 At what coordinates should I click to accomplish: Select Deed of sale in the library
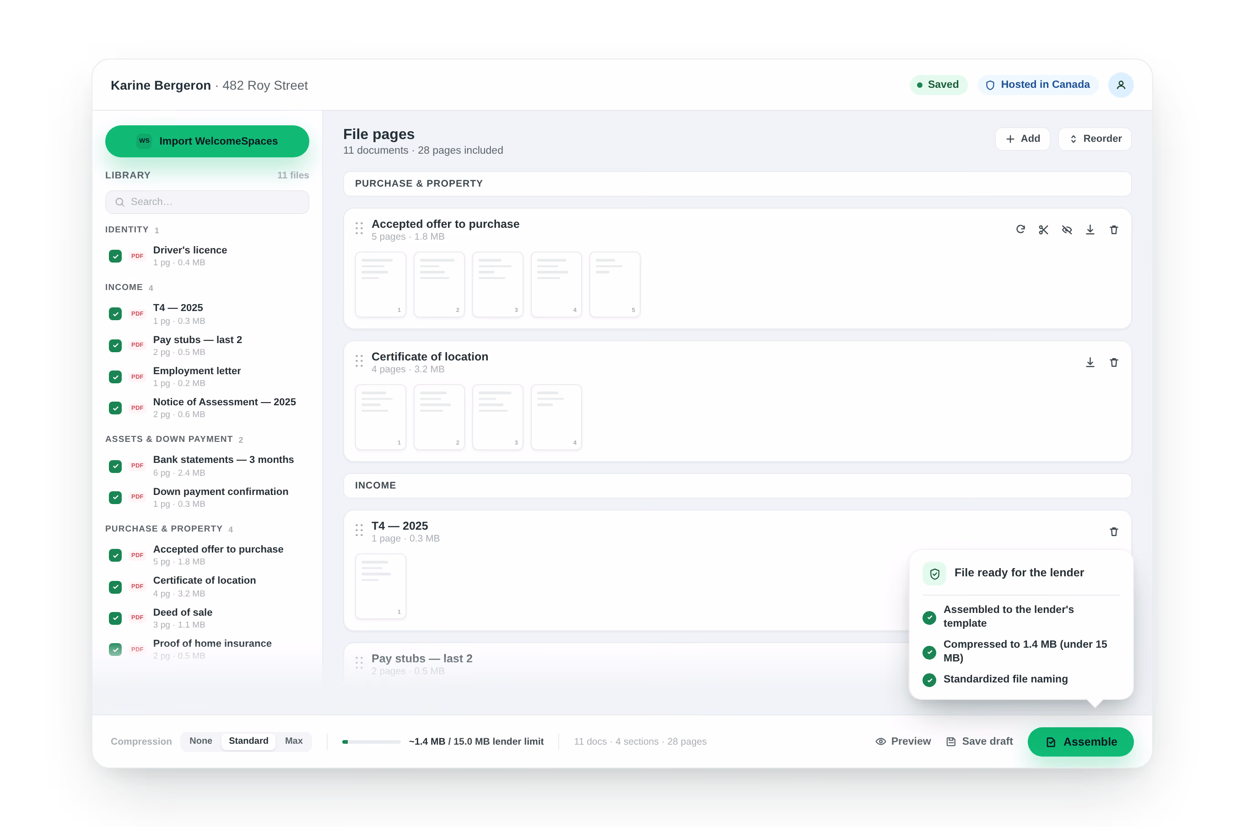(x=207, y=618)
